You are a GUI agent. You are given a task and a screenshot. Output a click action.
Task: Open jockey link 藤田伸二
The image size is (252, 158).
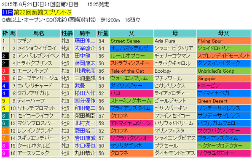pyautogui.click(x=85, y=41)
